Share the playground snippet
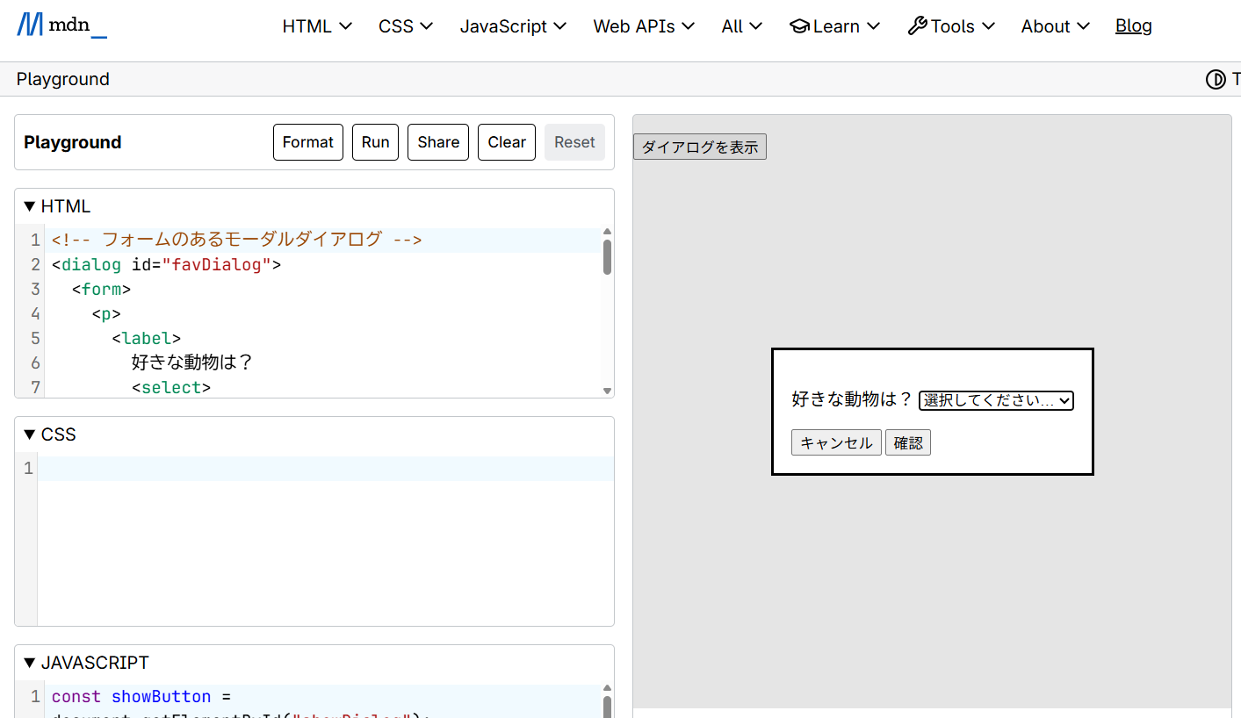Viewport: 1241px width, 718px height. click(x=437, y=141)
